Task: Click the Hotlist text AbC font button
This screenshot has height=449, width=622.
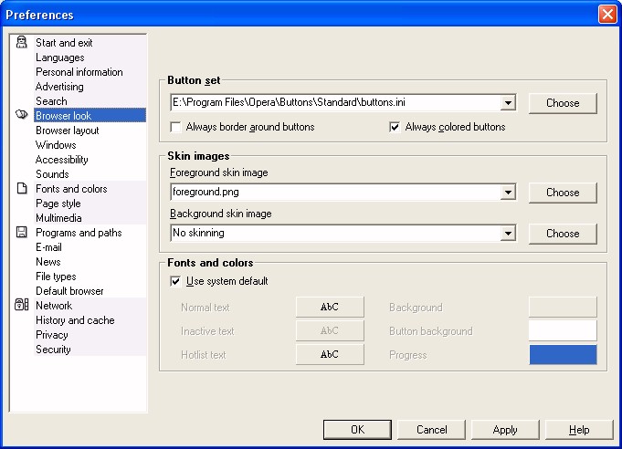Action: [330, 354]
